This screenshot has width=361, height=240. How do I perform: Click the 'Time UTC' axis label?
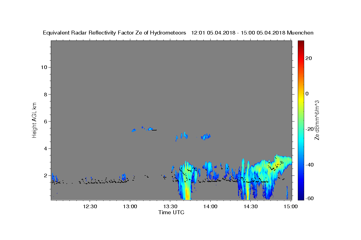[x=171, y=212]
